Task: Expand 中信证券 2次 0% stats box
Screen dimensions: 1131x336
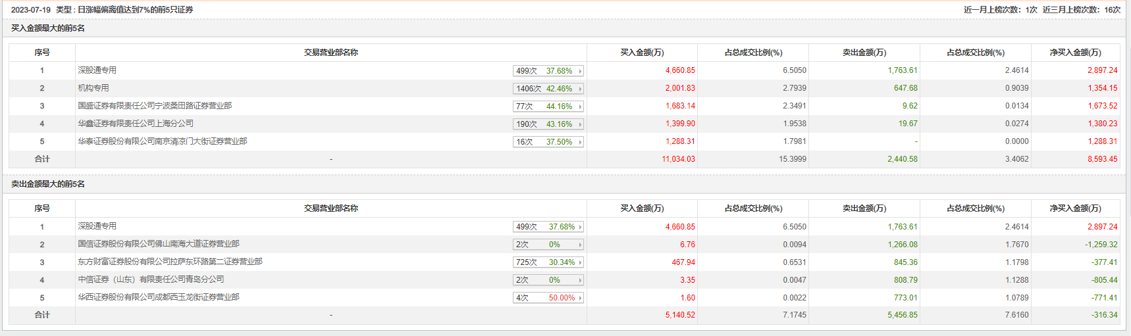Action: pyautogui.click(x=548, y=280)
